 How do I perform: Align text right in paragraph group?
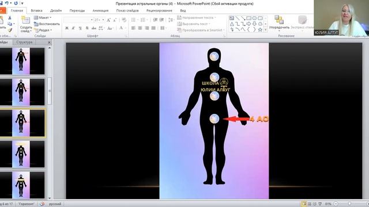pyautogui.click(x=147, y=28)
